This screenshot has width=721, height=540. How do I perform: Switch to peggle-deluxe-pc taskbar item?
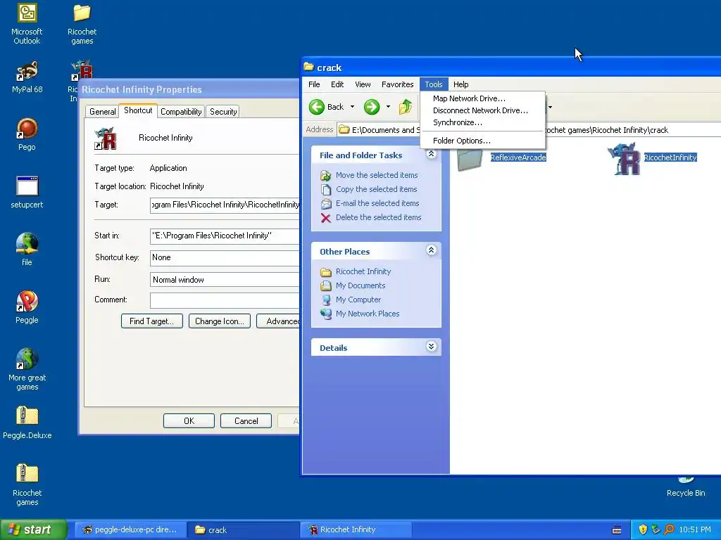point(130,530)
